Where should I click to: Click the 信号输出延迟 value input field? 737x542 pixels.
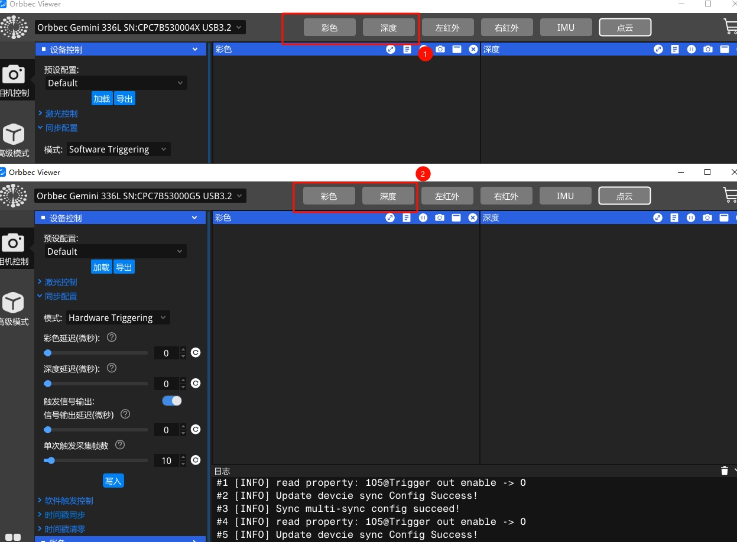pos(166,430)
